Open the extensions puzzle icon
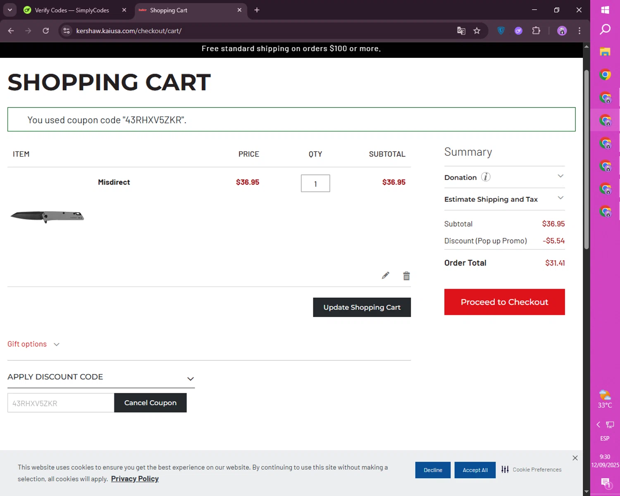The height and width of the screenshot is (496, 620). click(536, 31)
